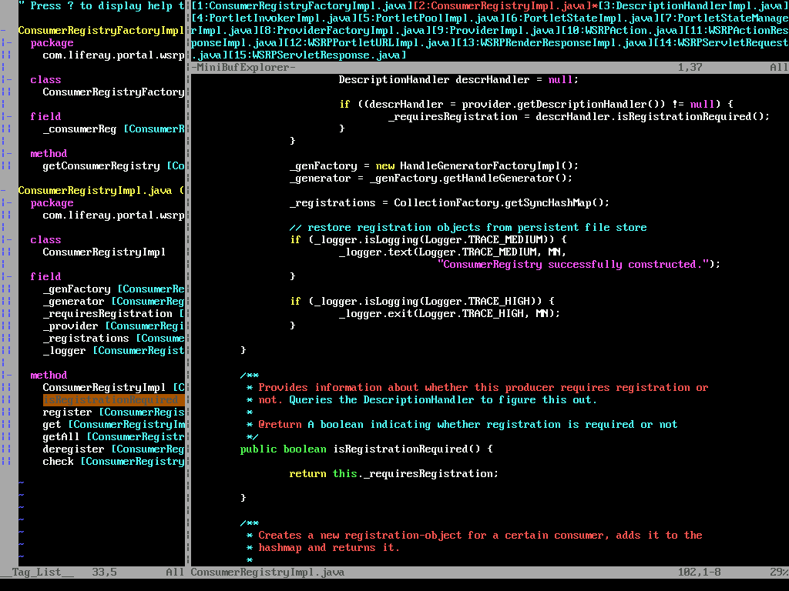The height and width of the screenshot is (591, 789).
Task: Place cursor on 'return this._requiresRegistration;' line
Action: [394, 474]
